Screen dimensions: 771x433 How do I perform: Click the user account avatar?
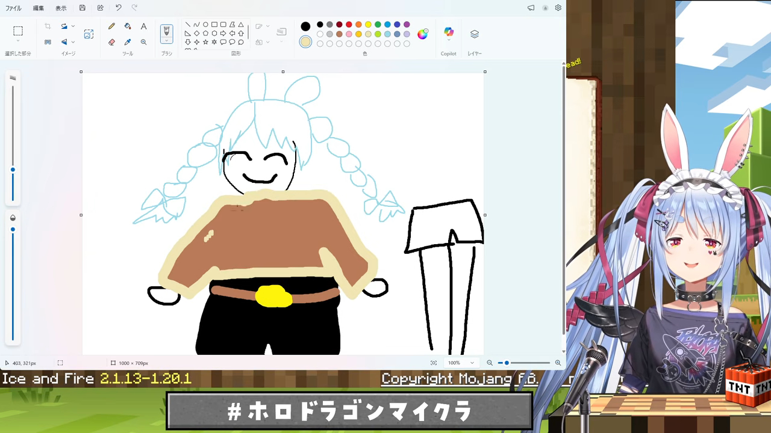tap(545, 8)
